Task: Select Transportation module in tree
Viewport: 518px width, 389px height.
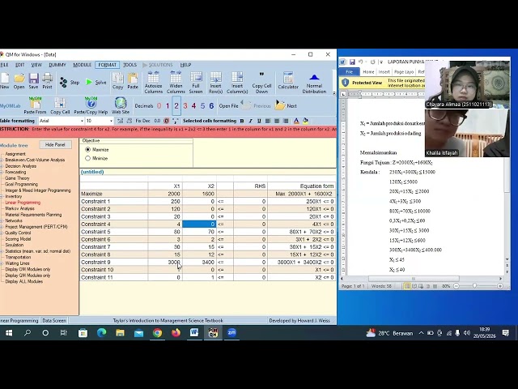Action: point(18,257)
